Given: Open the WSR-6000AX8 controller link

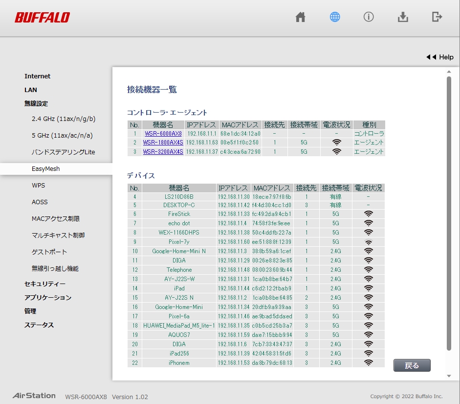Looking at the screenshot, I should coord(163,133).
